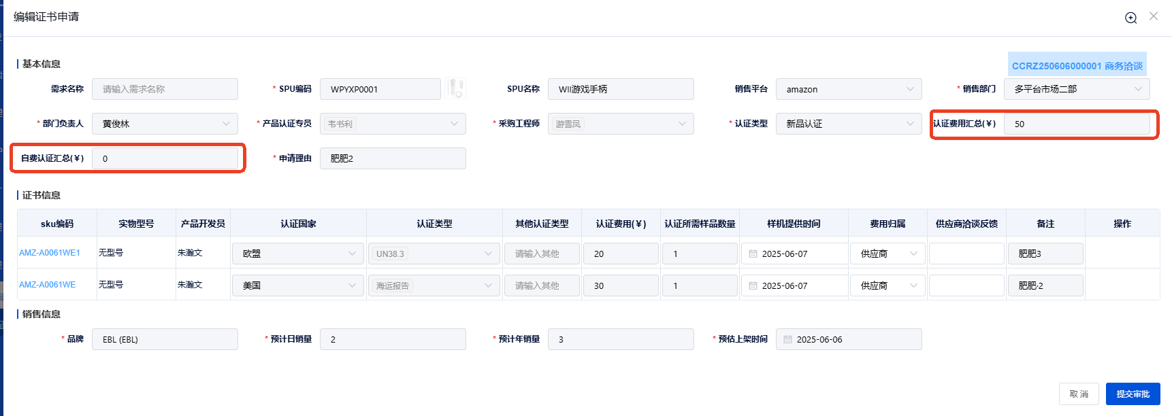Click the SPU product thumbnail image
Screen dimensions: 1172x416
455,88
